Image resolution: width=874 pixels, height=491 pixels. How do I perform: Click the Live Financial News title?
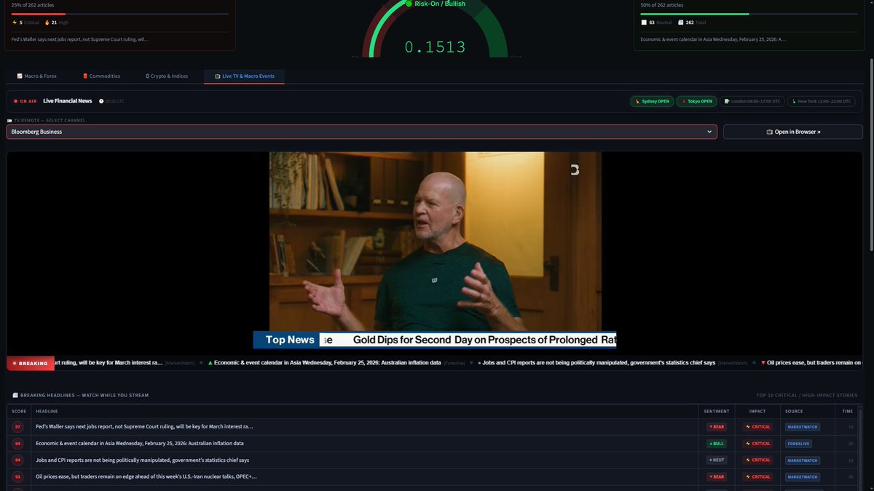click(x=68, y=101)
